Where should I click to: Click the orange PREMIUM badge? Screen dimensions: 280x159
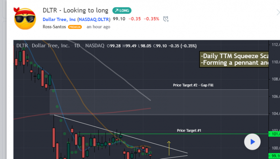tap(75, 27)
